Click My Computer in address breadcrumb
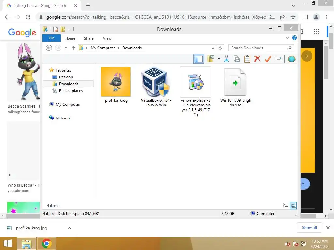This screenshot has width=334, height=250. pos(103,48)
